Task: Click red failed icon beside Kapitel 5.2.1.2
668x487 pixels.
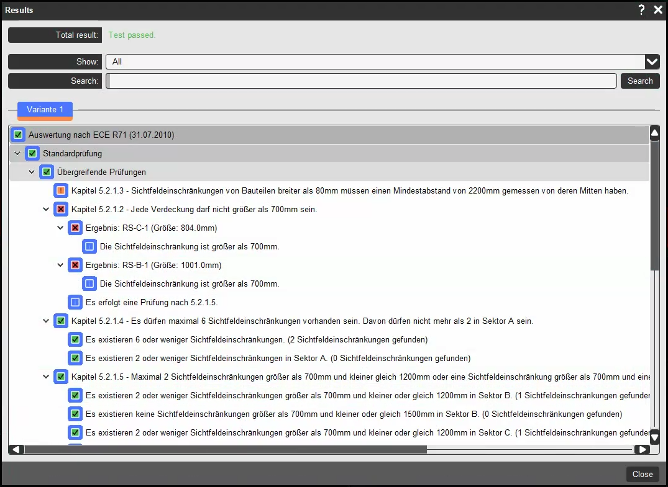Action: point(61,209)
